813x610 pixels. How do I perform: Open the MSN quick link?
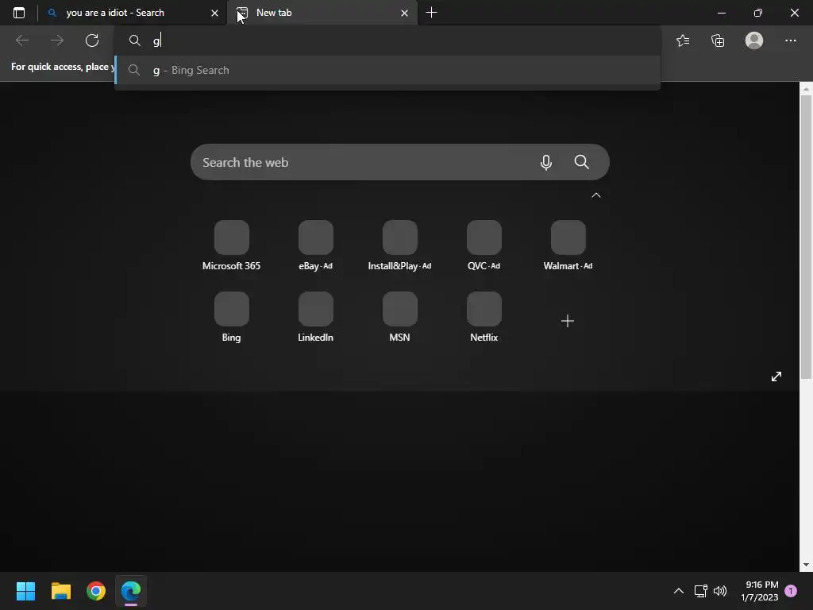point(400,317)
